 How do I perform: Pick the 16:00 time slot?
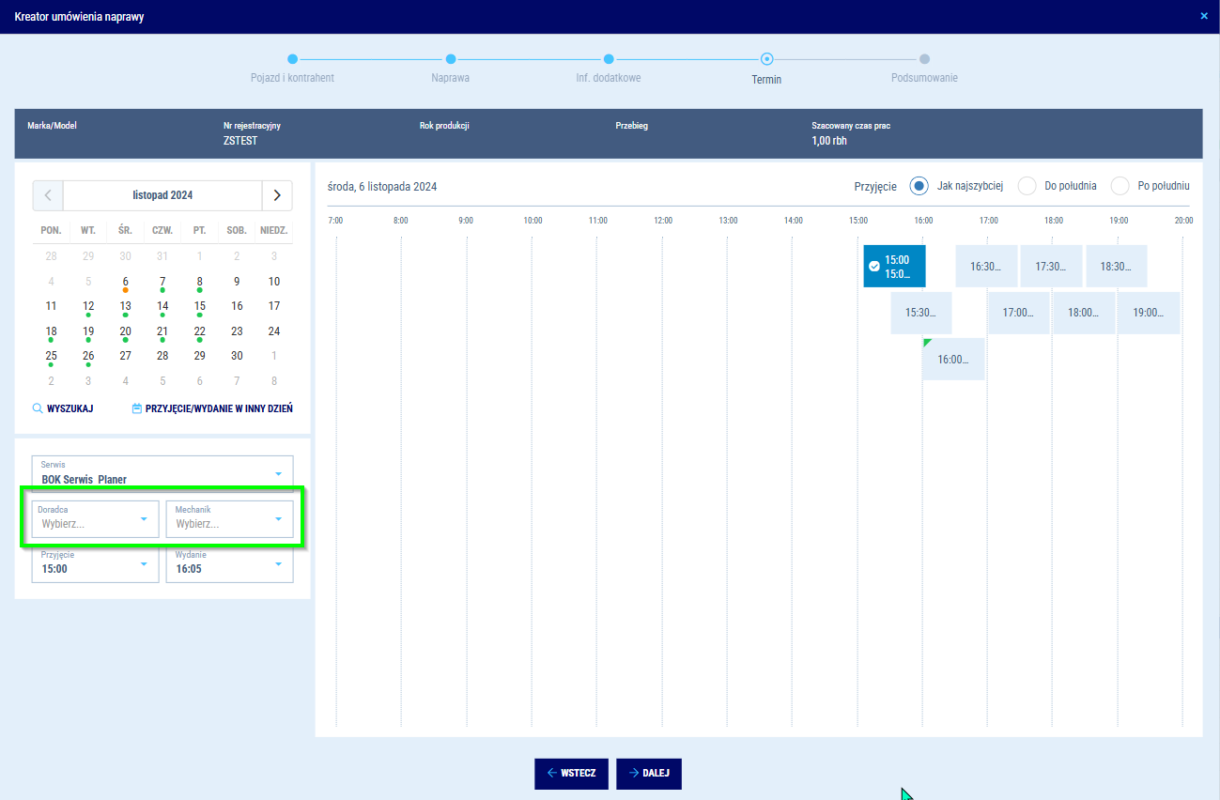point(953,360)
